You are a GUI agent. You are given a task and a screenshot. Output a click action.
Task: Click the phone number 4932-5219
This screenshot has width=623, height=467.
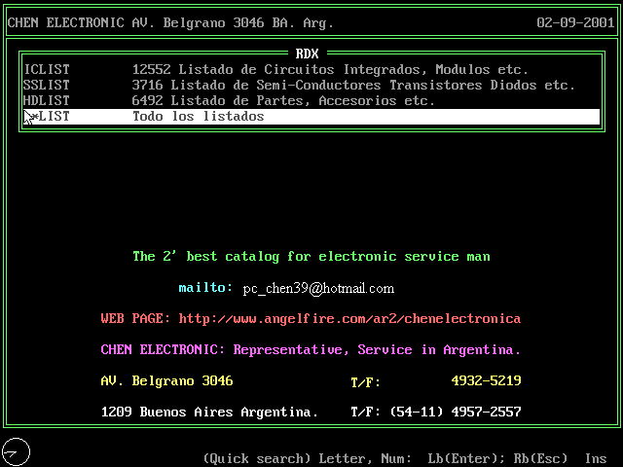(x=486, y=380)
